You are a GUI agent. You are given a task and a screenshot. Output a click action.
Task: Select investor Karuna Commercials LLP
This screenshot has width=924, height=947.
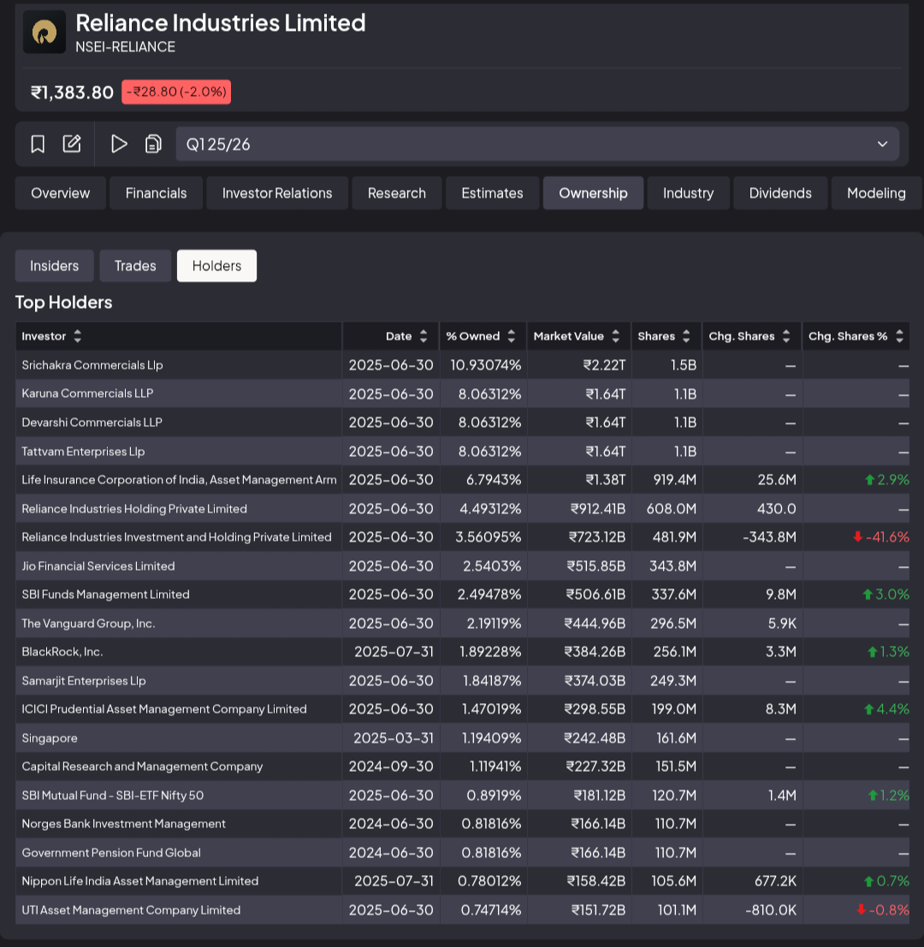click(x=87, y=394)
